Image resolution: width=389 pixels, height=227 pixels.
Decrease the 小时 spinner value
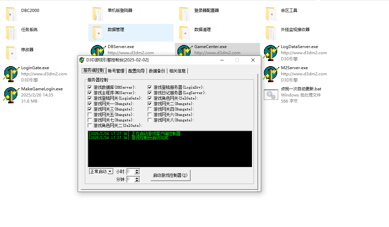(x=137, y=173)
